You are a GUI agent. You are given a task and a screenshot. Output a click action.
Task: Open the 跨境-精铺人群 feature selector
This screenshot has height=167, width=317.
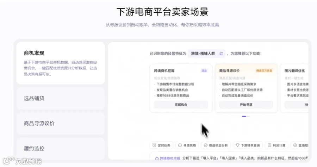pyautogui.click(x=206, y=54)
